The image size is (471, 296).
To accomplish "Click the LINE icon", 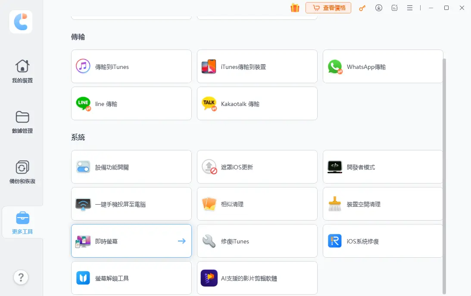I will (x=83, y=103).
